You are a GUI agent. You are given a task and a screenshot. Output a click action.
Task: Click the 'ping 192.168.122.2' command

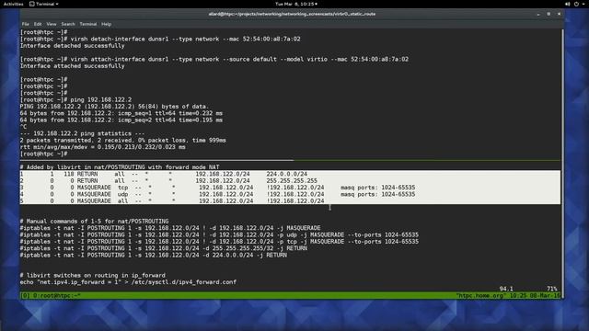tap(101, 100)
